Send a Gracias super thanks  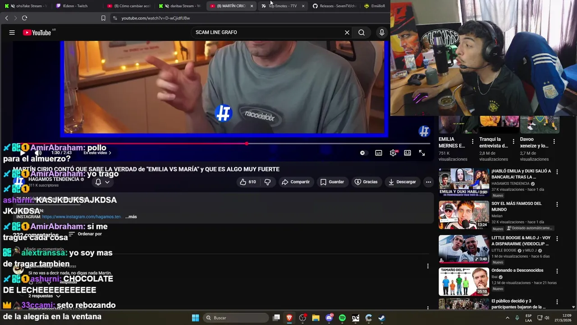pos(366,182)
